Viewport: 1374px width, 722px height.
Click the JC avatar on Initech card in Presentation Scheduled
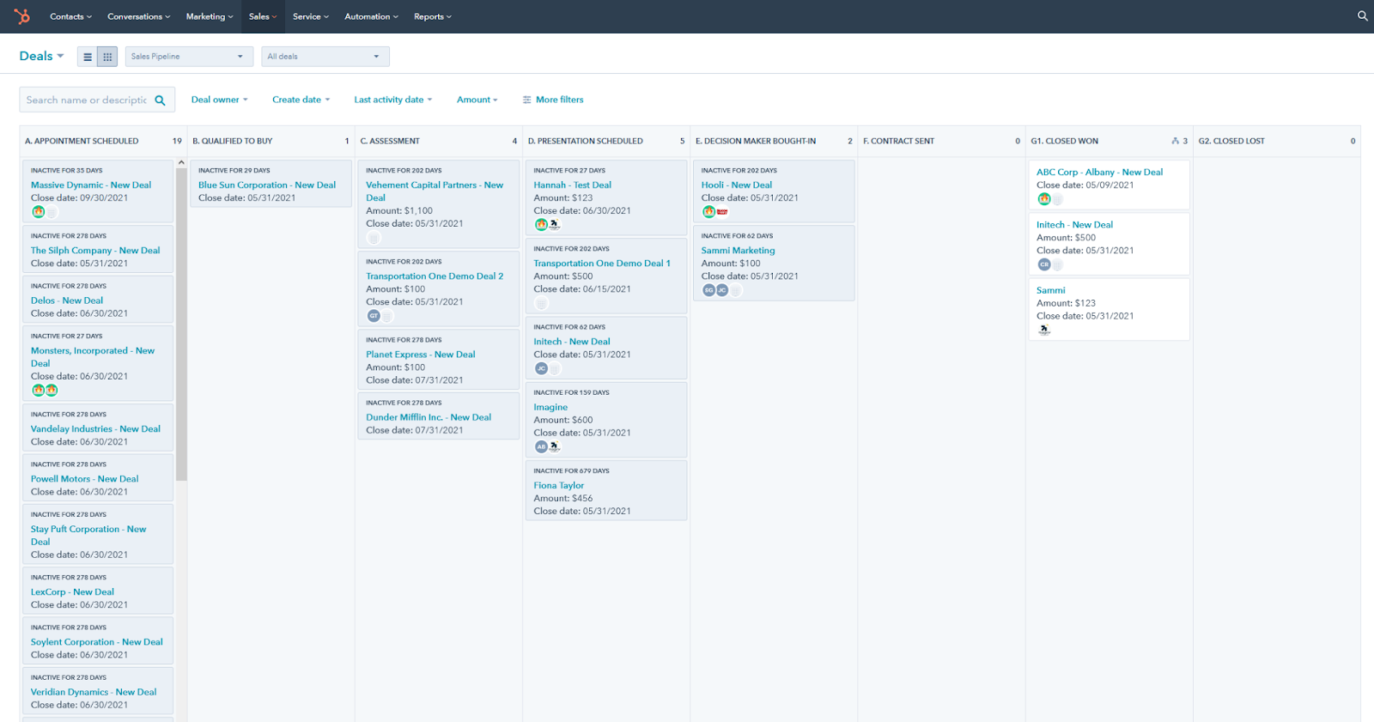(x=541, y=368)
